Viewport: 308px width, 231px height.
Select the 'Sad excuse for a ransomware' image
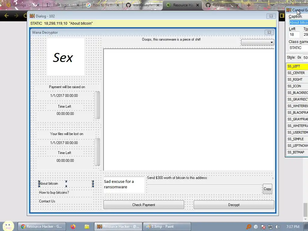click(x=124, y=184)
